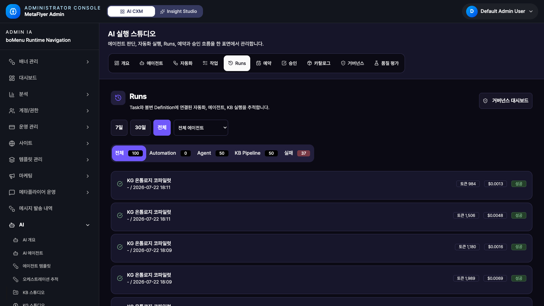Select the 전체 period filter
The image size is (544, 306).
click(x=162, y=128)
